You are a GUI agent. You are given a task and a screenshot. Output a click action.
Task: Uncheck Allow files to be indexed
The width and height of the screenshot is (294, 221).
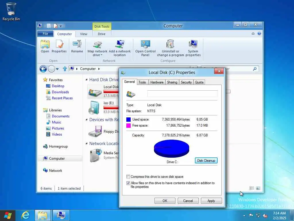coord(128,183)
